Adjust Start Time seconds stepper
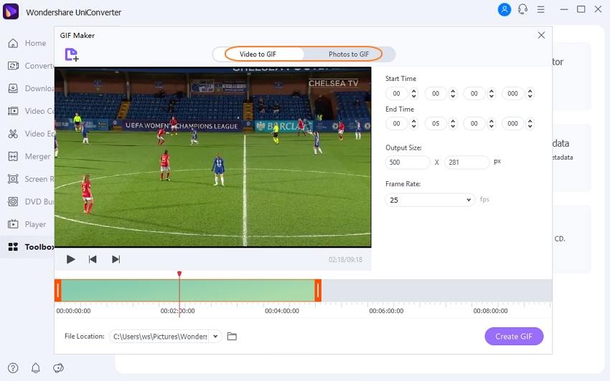The image size is (610, 381). [492, 94]
